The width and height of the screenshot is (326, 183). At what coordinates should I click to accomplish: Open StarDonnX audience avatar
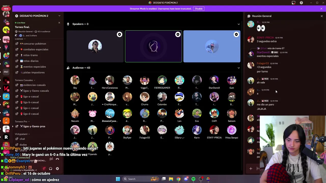point(214,80)
